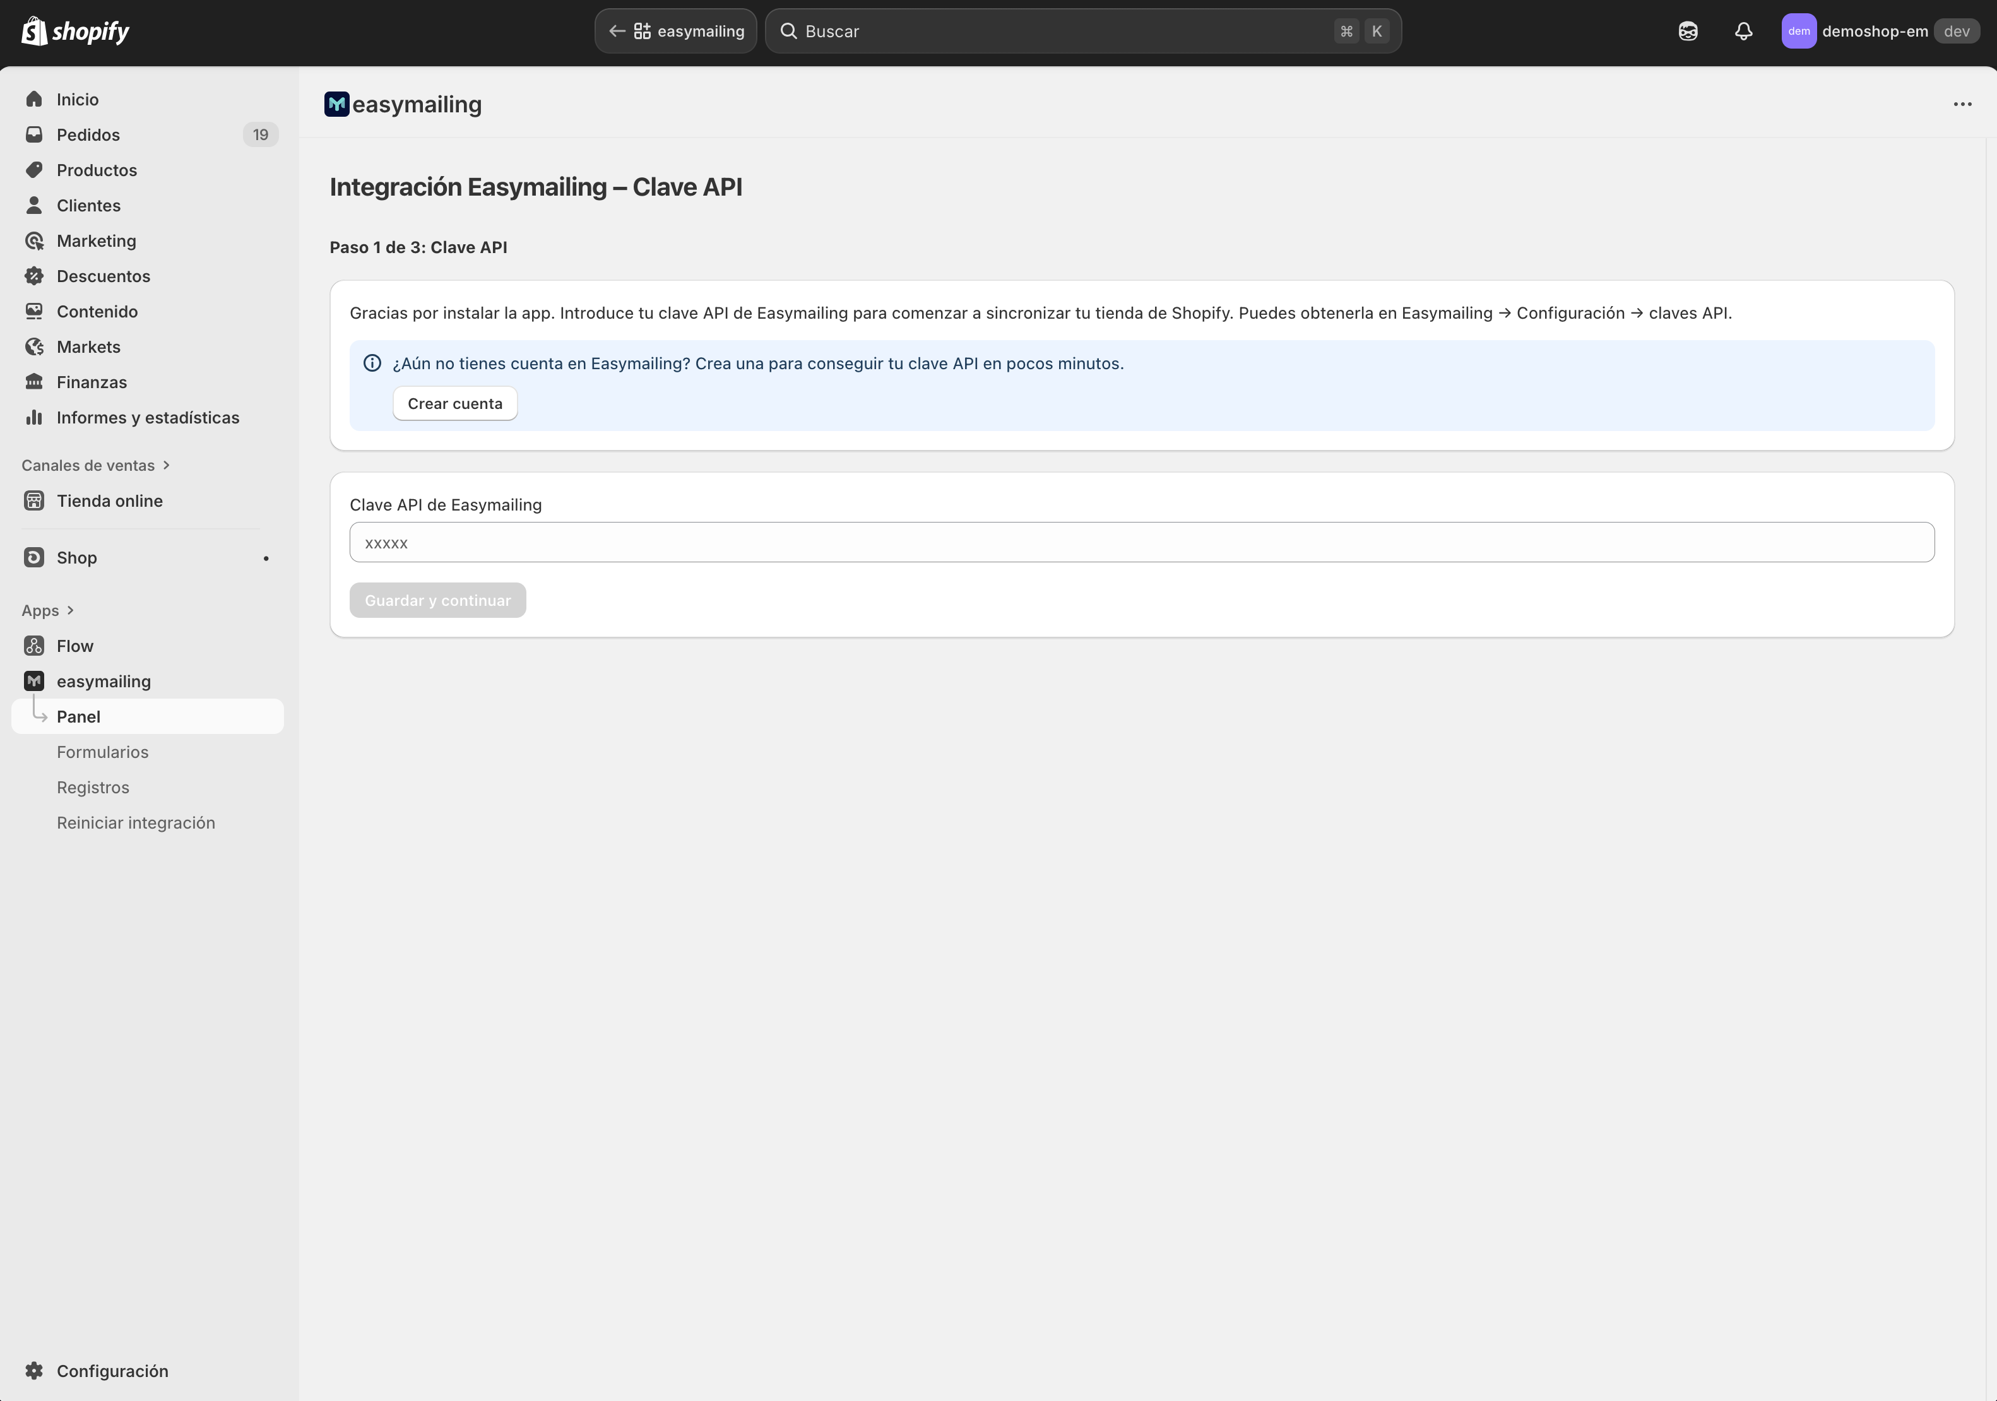Open the three-dot more actions menu
Image resolution: width=1997 pixels, height=1401 pixels.
[x=1962, y=104]
